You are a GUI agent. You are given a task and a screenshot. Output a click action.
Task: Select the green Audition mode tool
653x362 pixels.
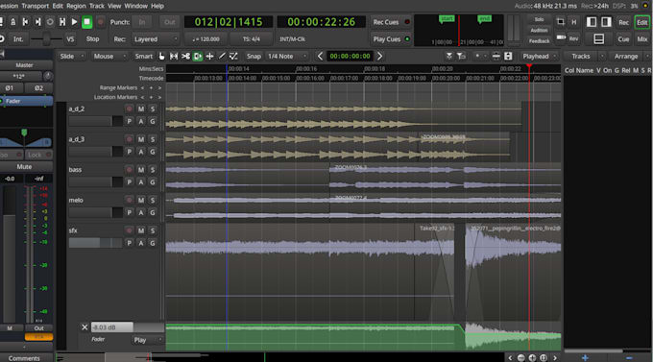198,57
